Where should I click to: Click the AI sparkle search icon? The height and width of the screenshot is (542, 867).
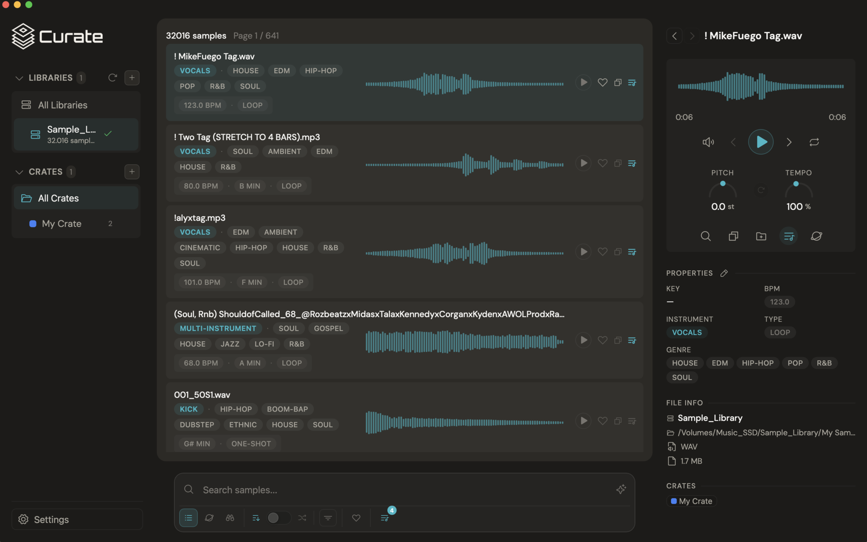(621, 489)
